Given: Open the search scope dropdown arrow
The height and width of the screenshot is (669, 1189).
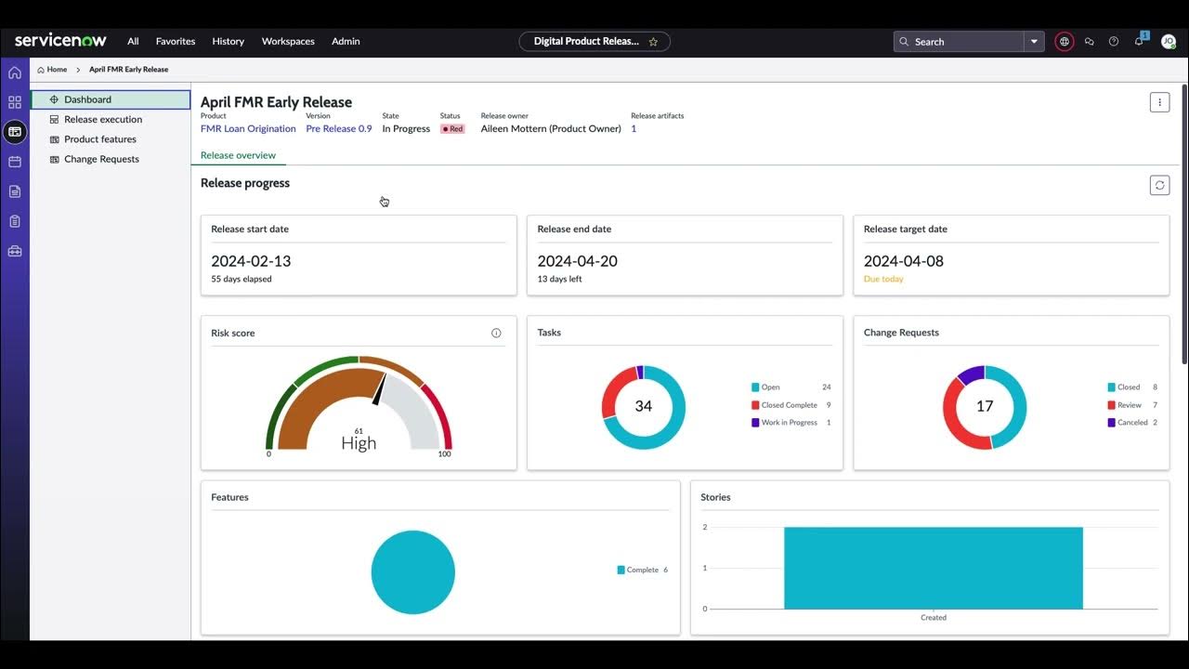Looking at the screenshot, I should coord(1033,41).
